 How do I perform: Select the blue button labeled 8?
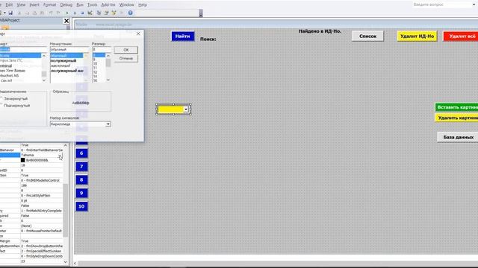point(81,180)
